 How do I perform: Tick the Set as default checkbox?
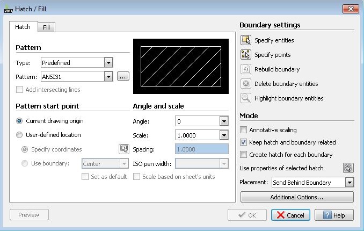tap(85, 177)
